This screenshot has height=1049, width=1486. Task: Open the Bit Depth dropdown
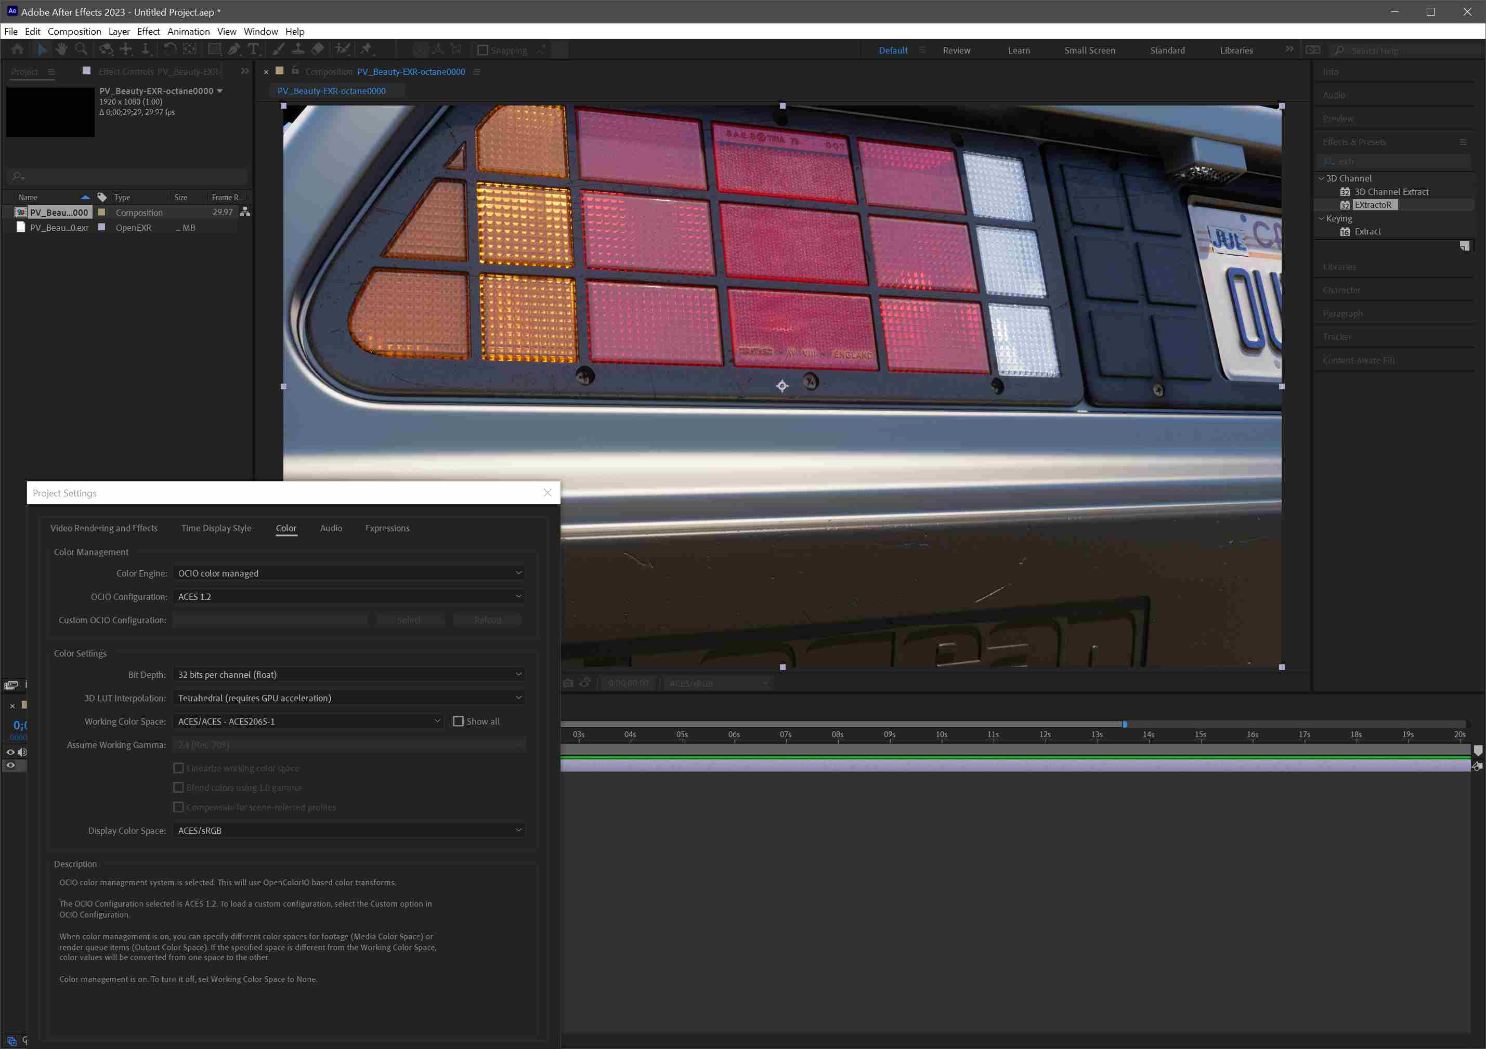tap(349, 674)
